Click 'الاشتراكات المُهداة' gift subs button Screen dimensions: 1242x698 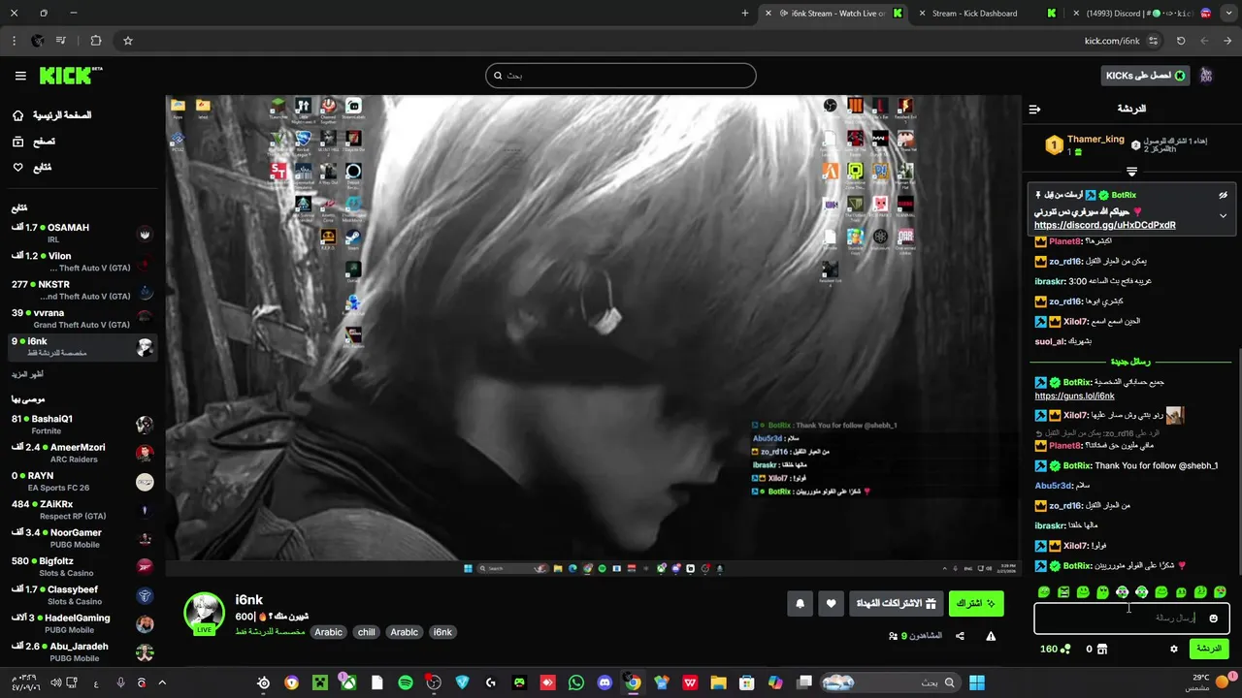point(896,603)
